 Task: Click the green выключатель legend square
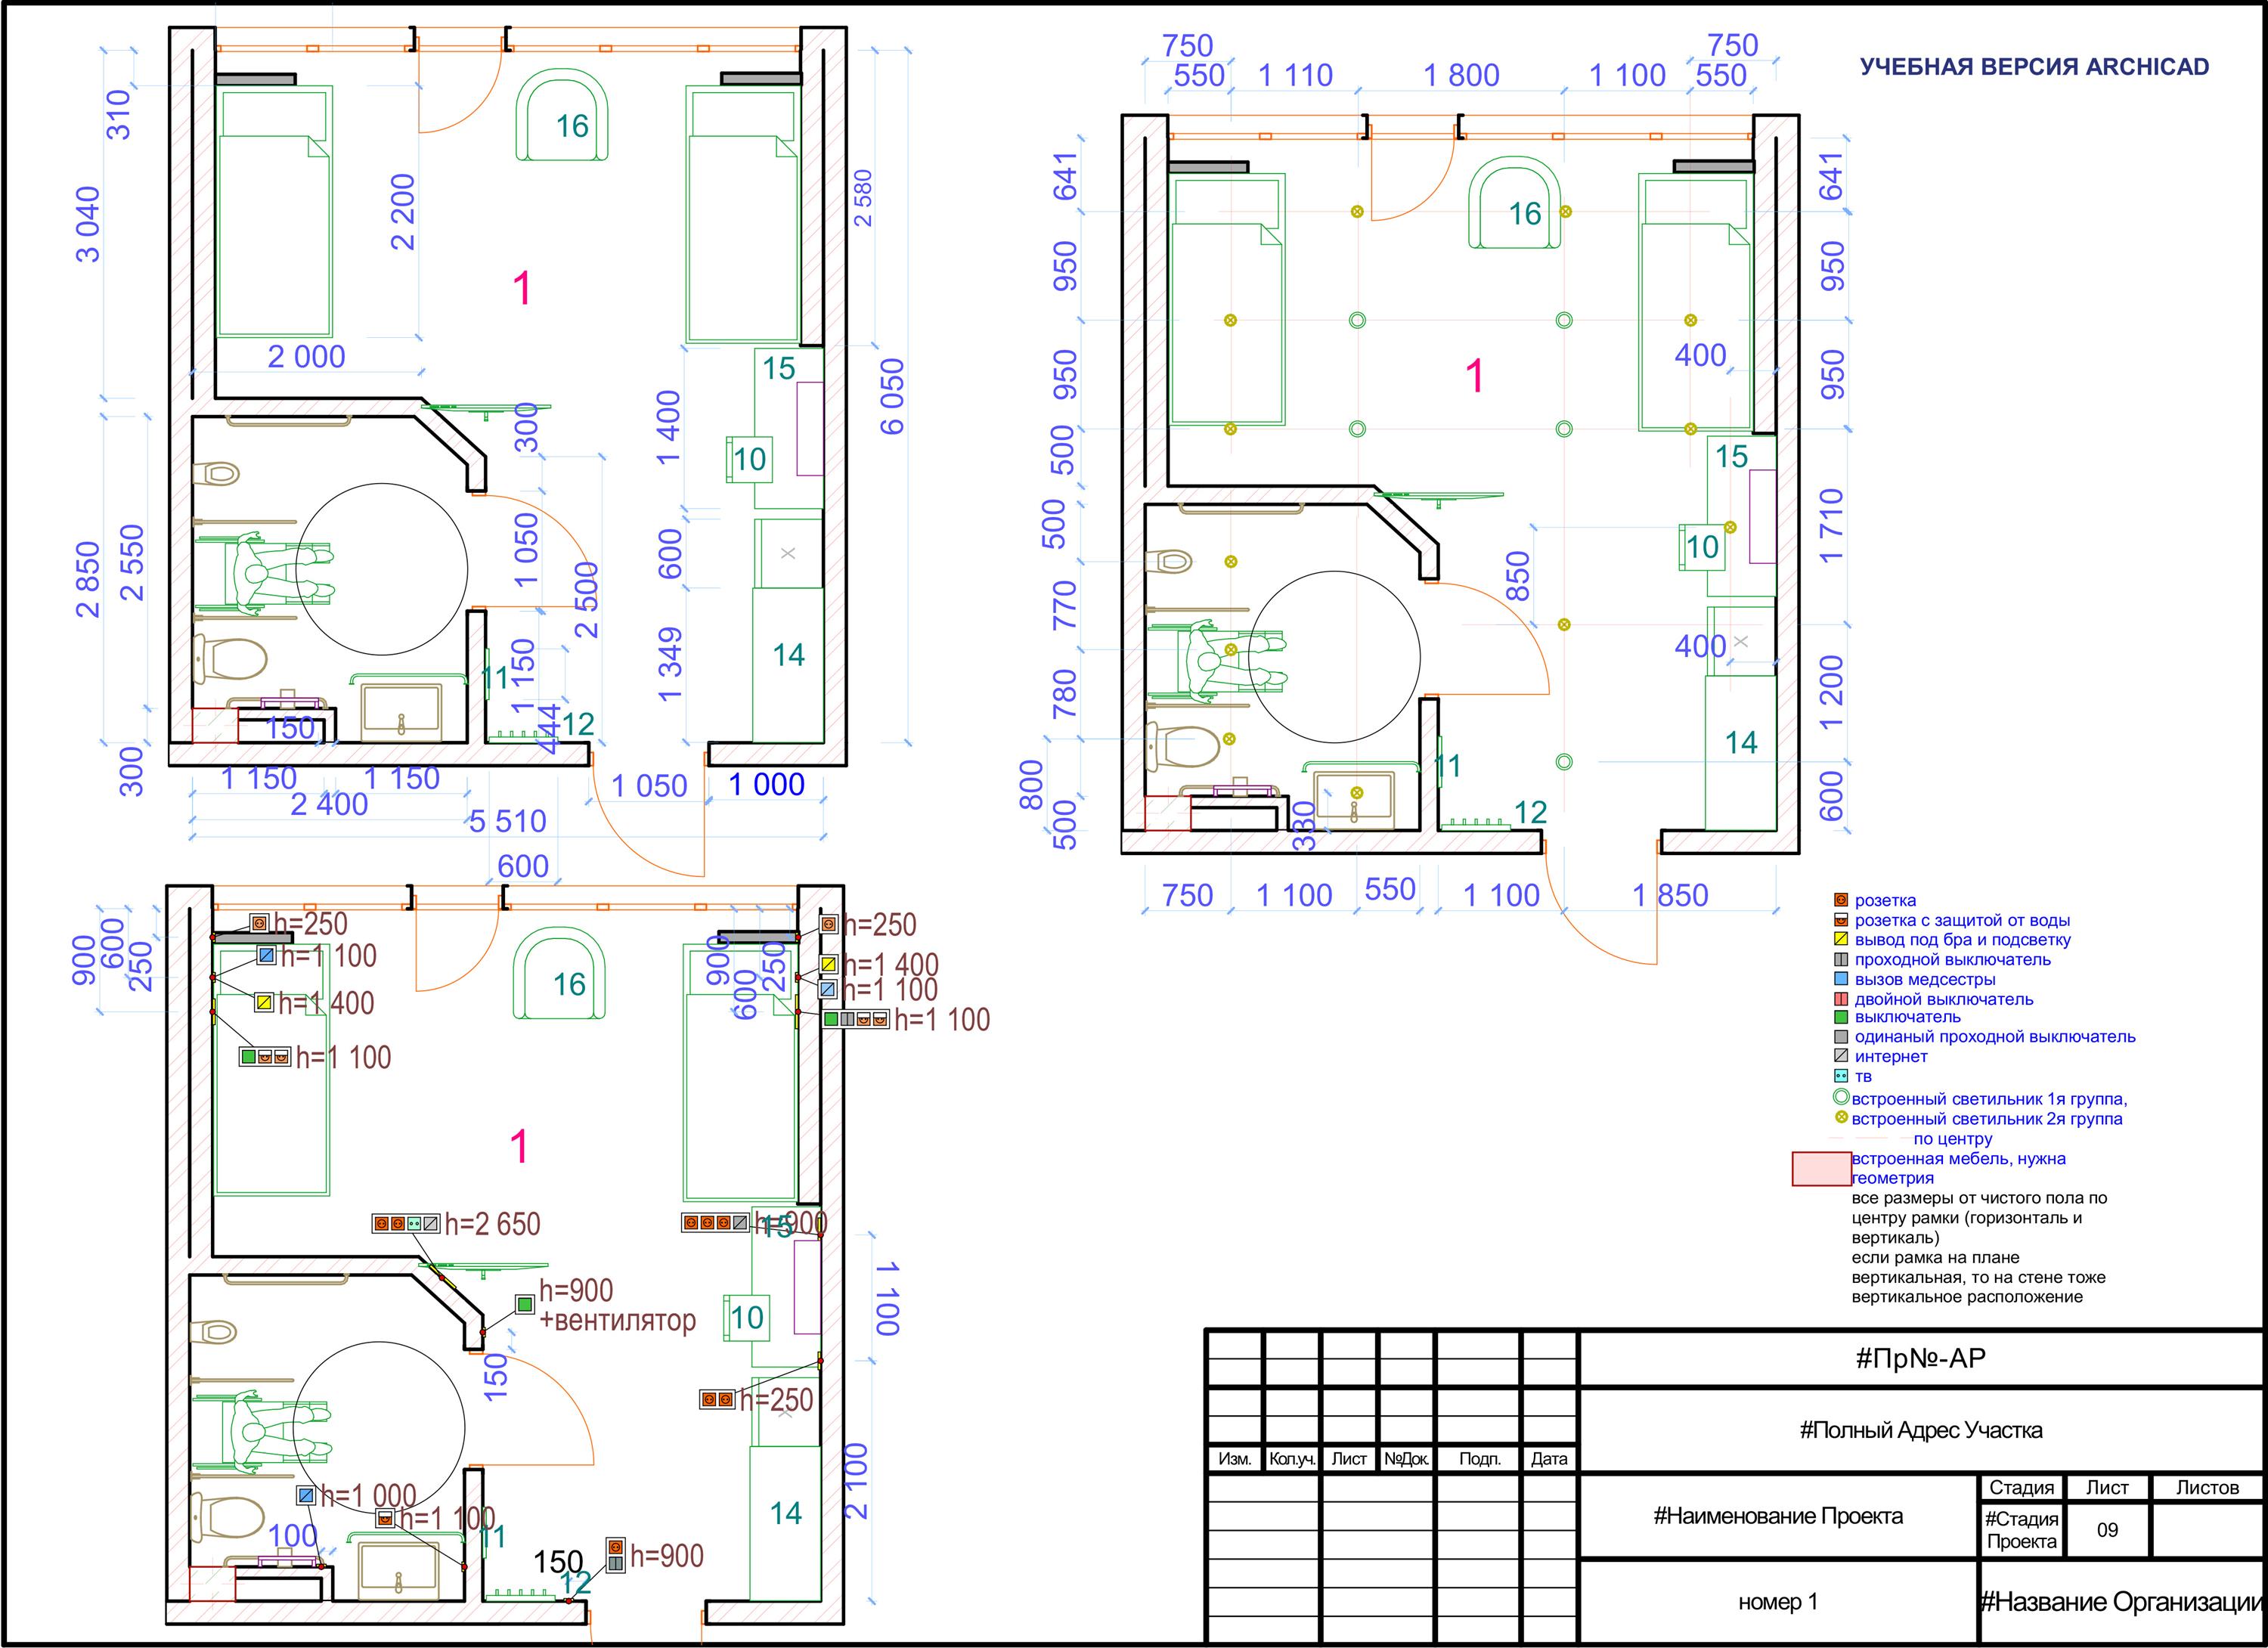click(x=1841, y=1017)
